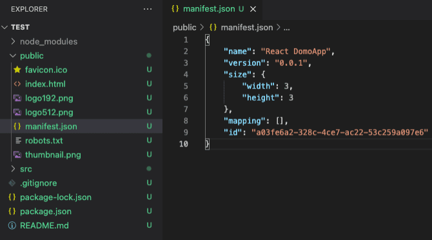Click the manifest.json breadcrumb segment

click(246, 28)
